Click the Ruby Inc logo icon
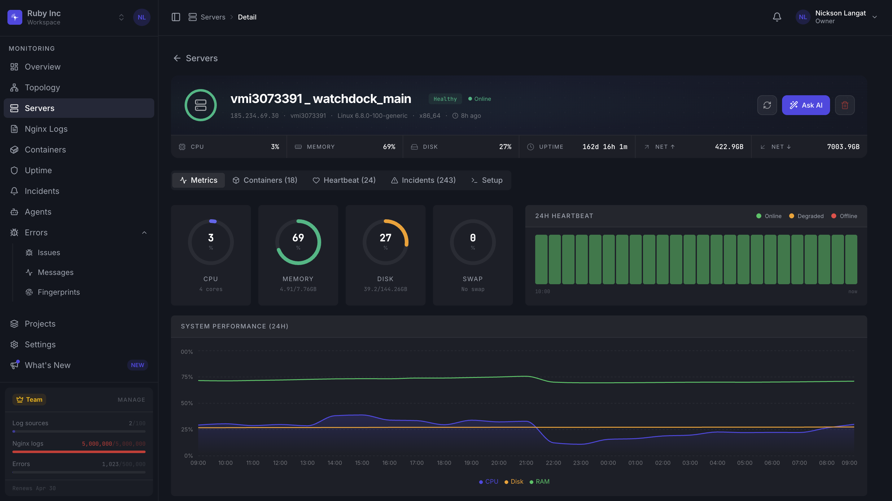The image size is (892, 501). point(15,17)
